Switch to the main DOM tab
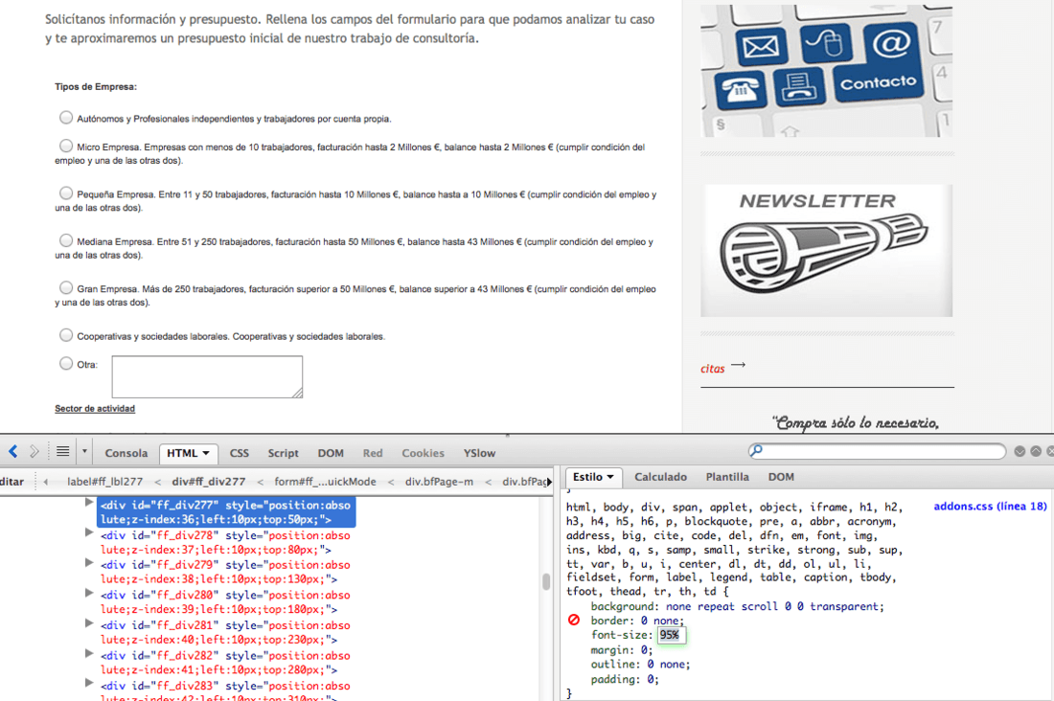The width and height of the screenshot is (1054, 701). point(331,453)
